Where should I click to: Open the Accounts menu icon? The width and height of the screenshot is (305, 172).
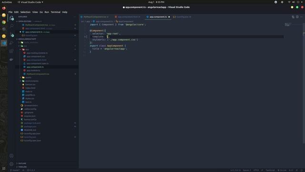pos(11,156)
